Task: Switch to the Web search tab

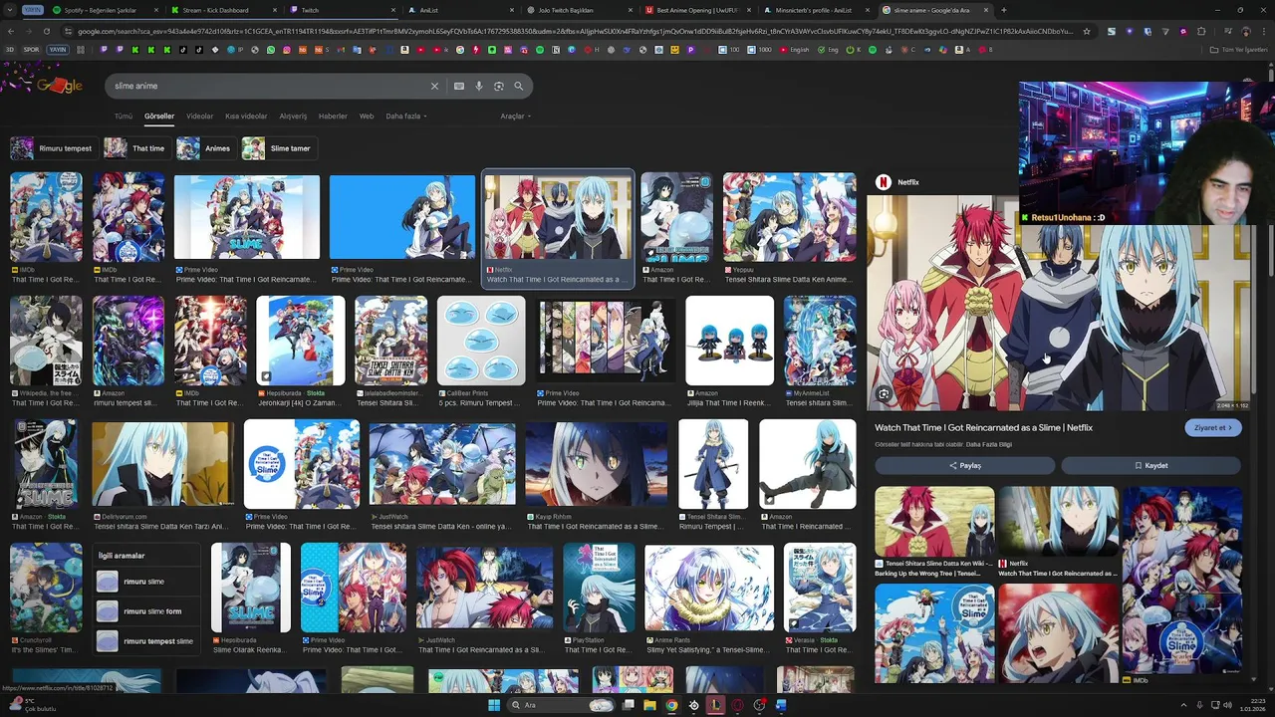Action: pos(367,117)
